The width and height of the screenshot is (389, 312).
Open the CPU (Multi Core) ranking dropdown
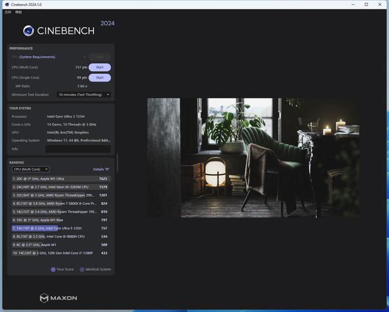[31, 169]
